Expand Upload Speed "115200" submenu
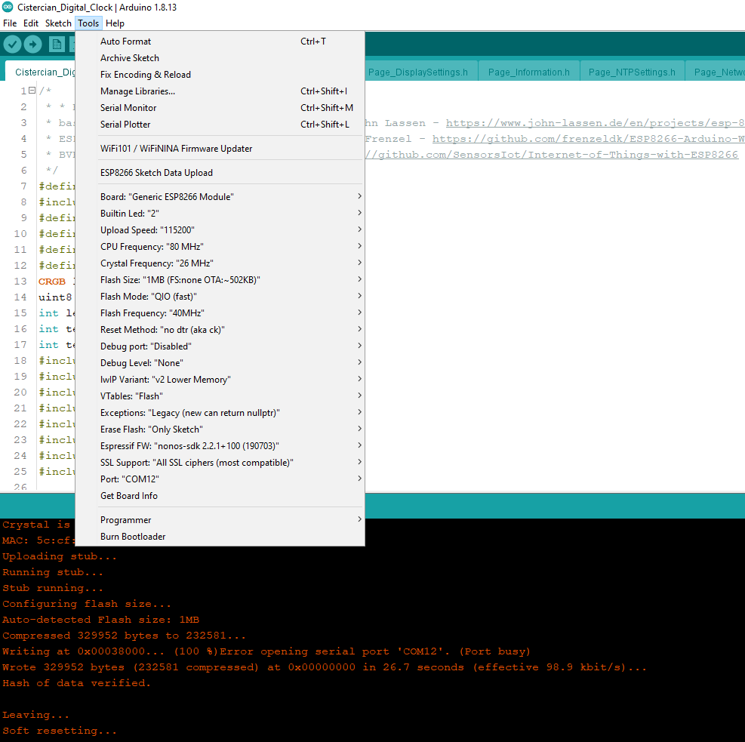The width and height of the screenshot is (745, 742). (x=220, y=230)
